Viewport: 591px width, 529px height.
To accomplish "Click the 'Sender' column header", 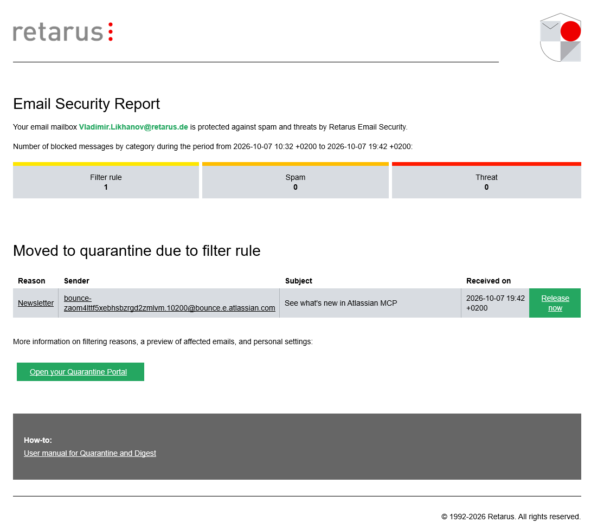I will pyautogui.click(x=76, y=281).
